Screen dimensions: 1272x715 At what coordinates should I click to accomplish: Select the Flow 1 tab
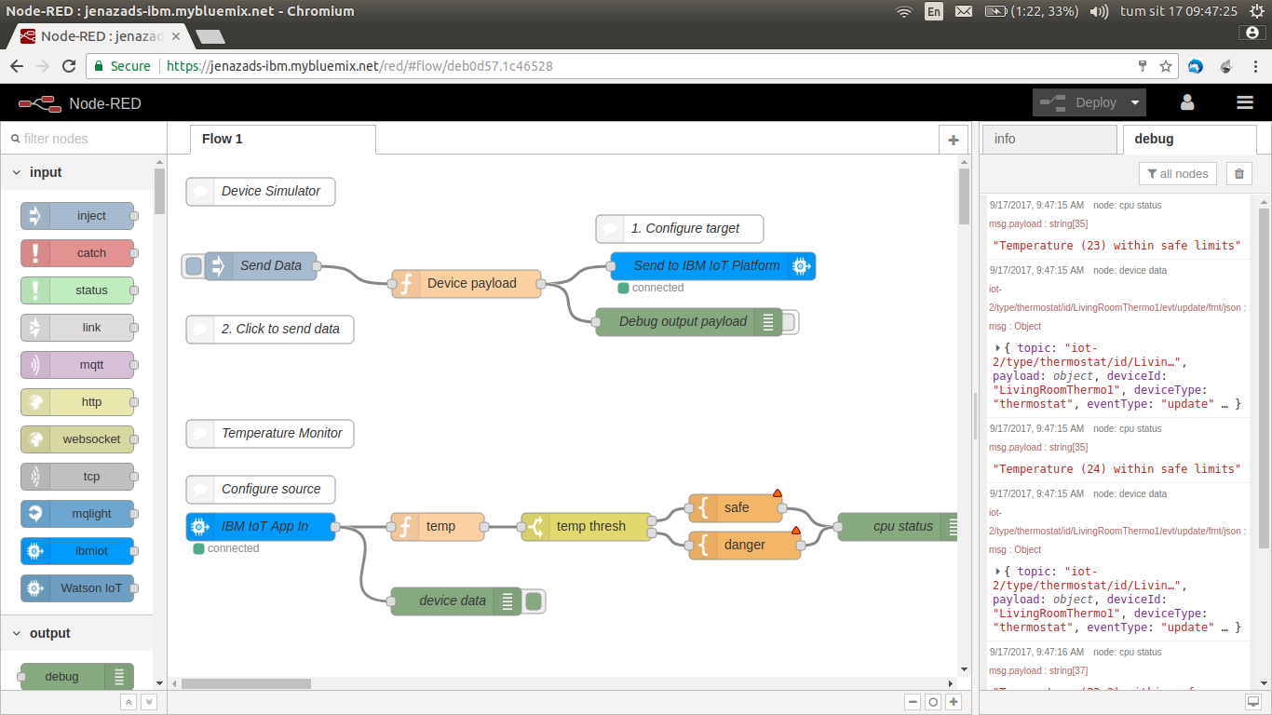pyautogui.click(x=282, y=140)
